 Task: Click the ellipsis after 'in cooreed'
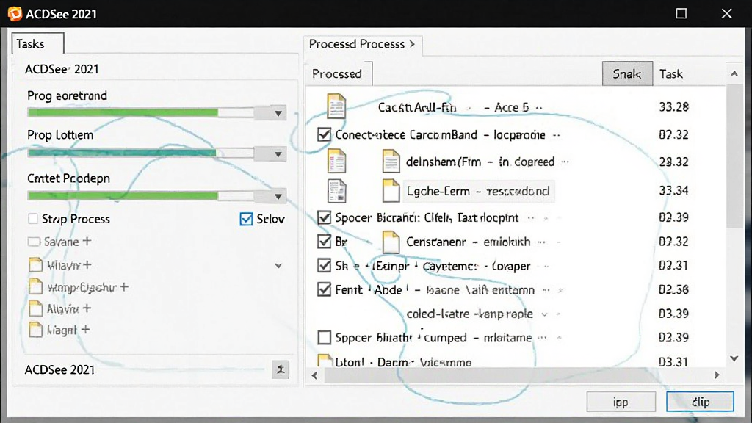click(565, 162)
